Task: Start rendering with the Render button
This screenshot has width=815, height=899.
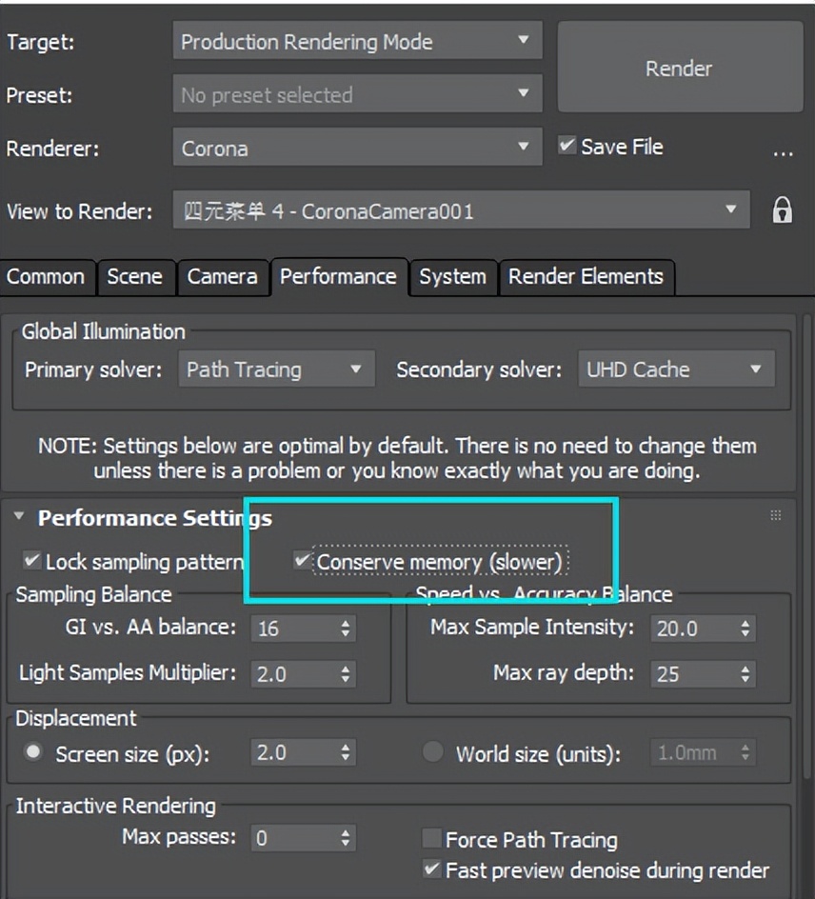Action: 680,67
